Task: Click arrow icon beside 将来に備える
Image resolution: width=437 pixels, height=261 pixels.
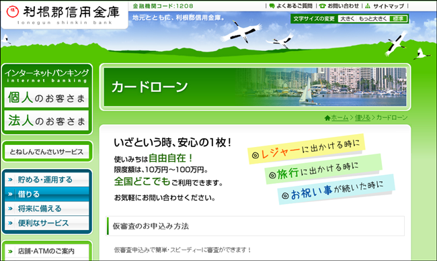Action: tap(10, 209)
